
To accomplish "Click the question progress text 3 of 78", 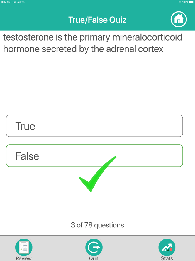I will click(x=97, y=225).
